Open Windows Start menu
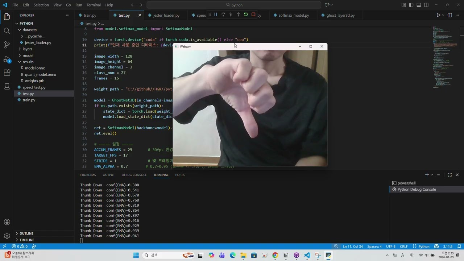 pos(136,255)
